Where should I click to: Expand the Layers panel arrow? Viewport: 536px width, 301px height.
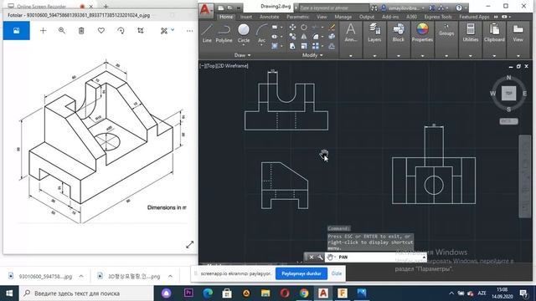374,56
